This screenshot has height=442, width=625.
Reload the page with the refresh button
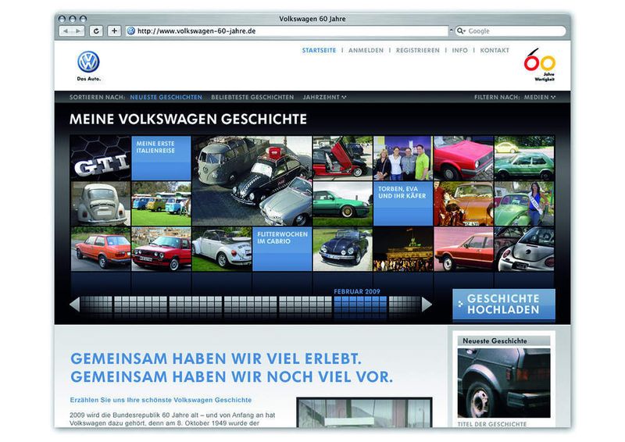tap(96, 31)
